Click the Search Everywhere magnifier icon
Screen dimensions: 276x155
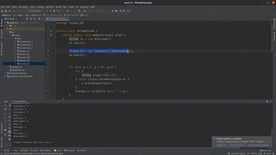pos(124,11)
